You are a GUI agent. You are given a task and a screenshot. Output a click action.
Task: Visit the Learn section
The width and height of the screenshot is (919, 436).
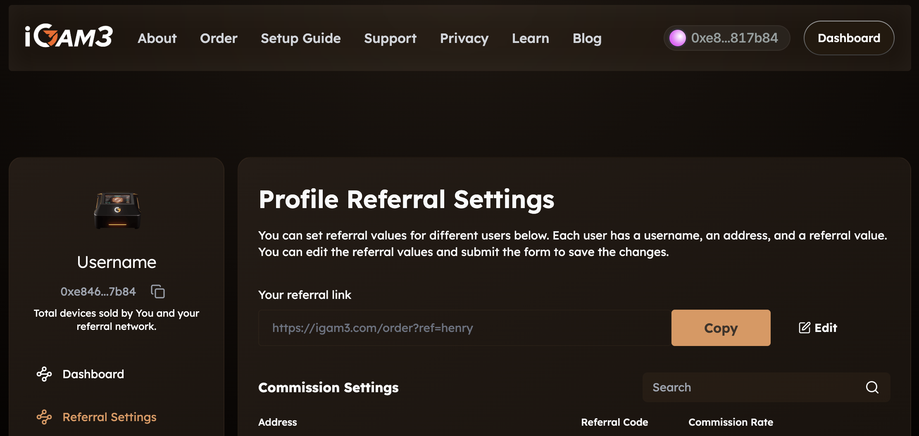(530, 38)
